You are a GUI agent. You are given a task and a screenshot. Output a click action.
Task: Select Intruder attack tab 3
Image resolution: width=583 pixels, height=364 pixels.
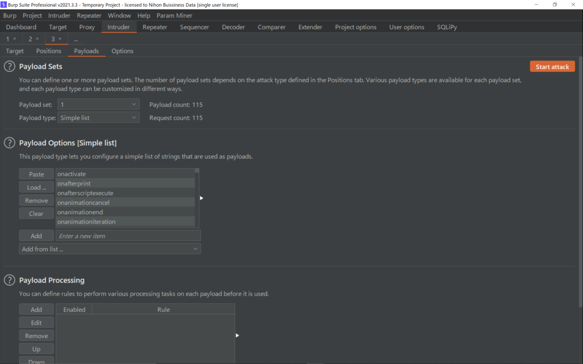(x=53, y=39)
